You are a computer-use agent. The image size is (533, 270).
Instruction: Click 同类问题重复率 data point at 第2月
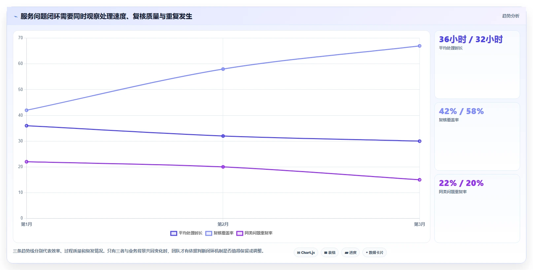click(x=223, y=167)
